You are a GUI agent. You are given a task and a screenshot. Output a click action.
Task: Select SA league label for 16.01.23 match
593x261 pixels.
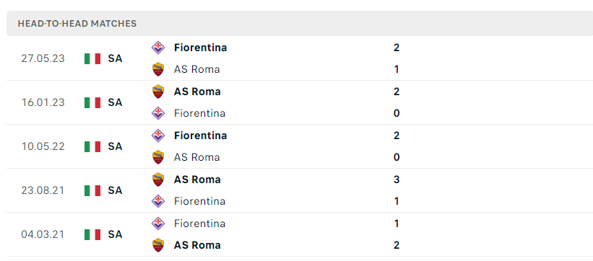tap(115, 102)
